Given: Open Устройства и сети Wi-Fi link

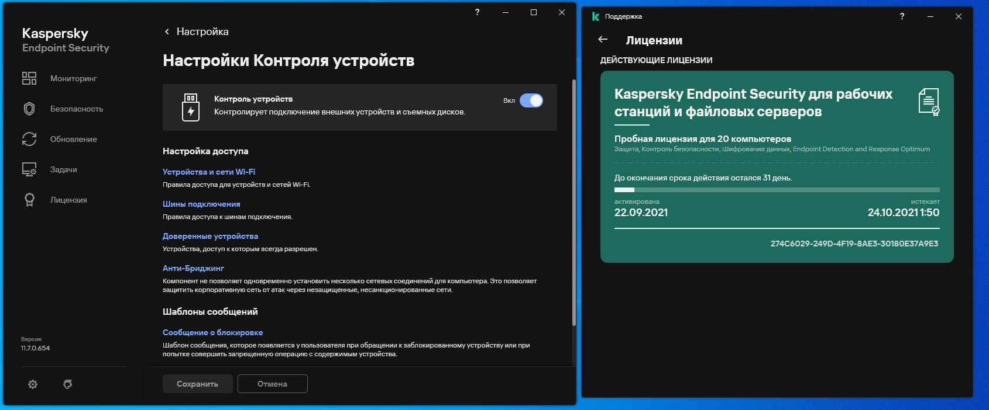Looking at the screenshot, I should pyautogui.click(x=209, y=172).
